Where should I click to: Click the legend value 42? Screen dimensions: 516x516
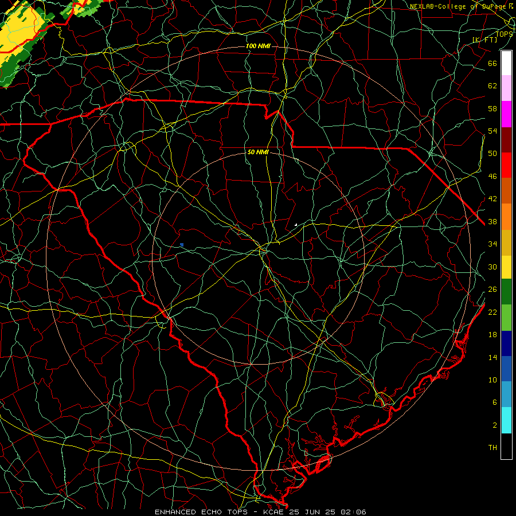tap(492, 198)
